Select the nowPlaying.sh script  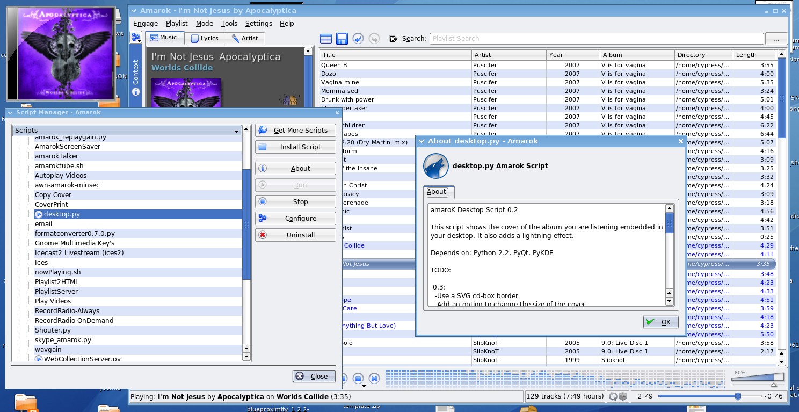(138, 272)
